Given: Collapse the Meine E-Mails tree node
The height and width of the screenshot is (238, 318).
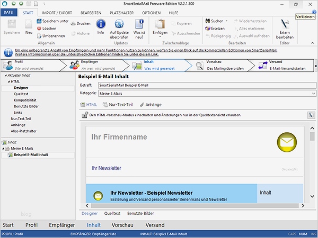Looking at the screenshot, I should click(3, 149).
